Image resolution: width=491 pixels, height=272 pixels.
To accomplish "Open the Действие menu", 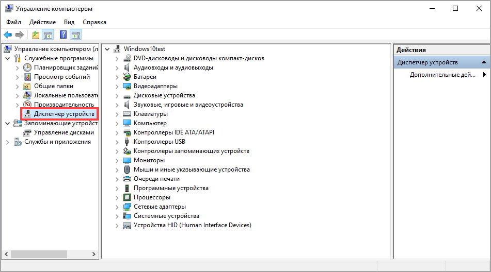I will (x=42, y=22).
